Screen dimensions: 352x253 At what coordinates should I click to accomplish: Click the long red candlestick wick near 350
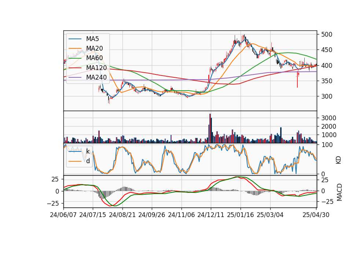pos(297,80)
